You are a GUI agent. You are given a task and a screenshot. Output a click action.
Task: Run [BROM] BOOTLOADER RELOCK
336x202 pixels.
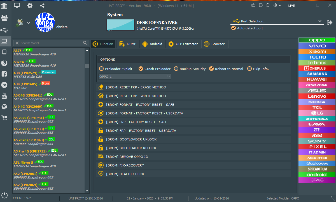click(194, 148)
